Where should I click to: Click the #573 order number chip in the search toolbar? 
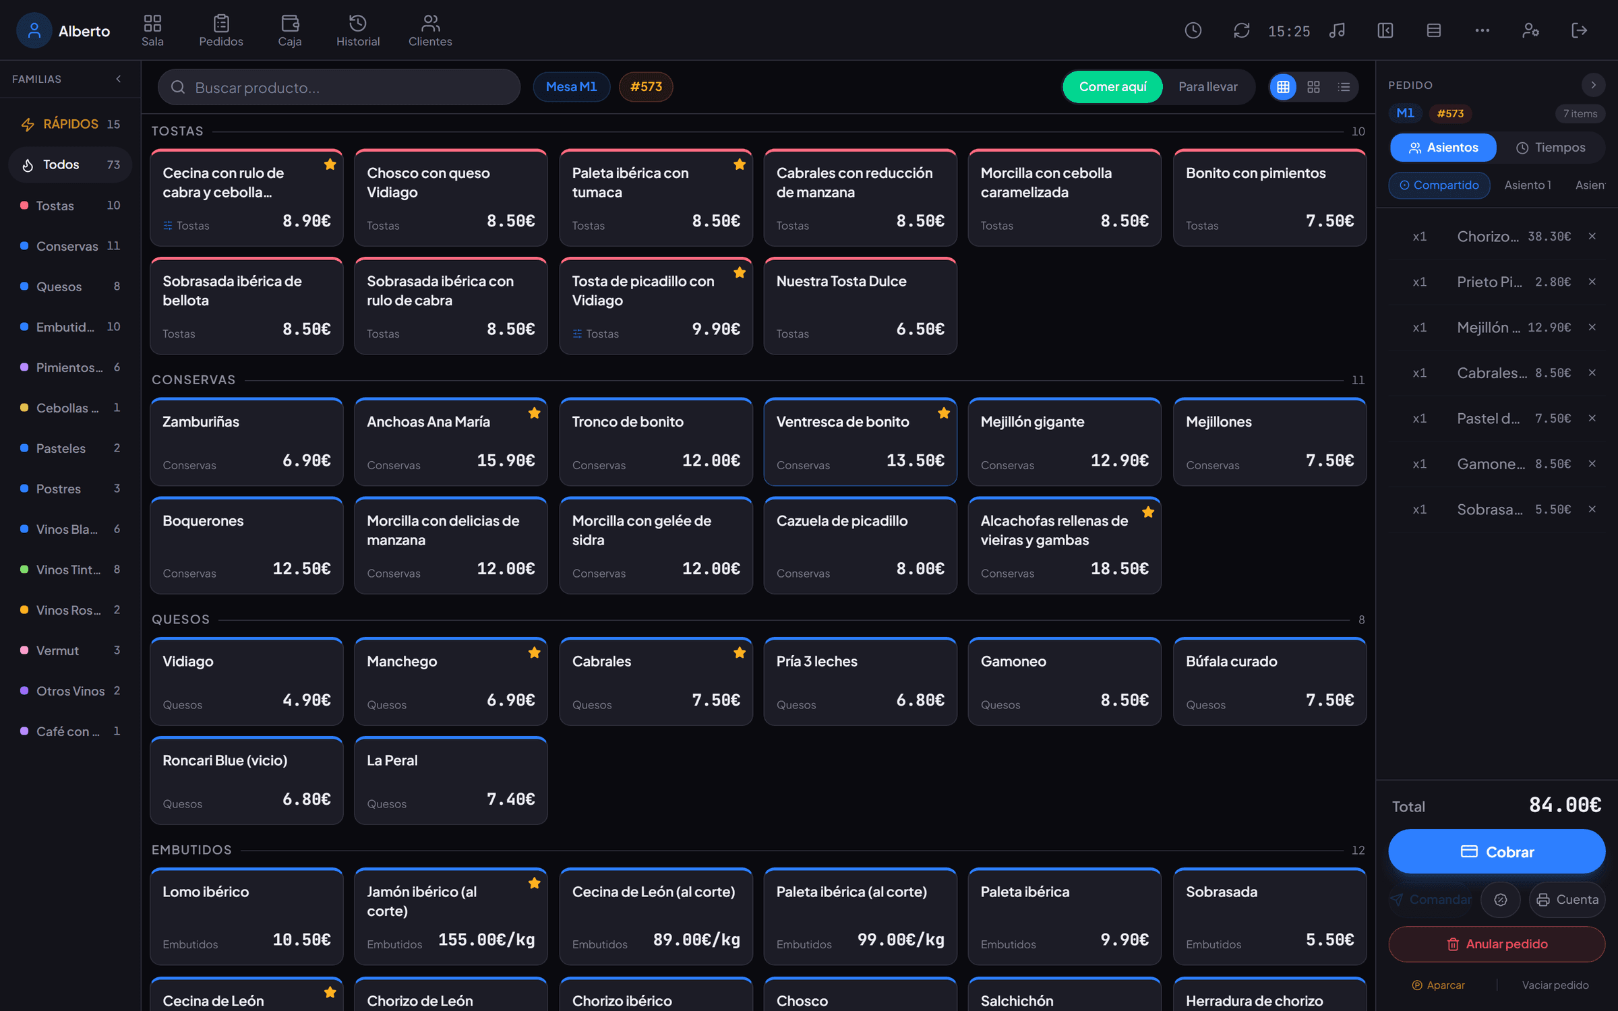(x=646, y=87)
